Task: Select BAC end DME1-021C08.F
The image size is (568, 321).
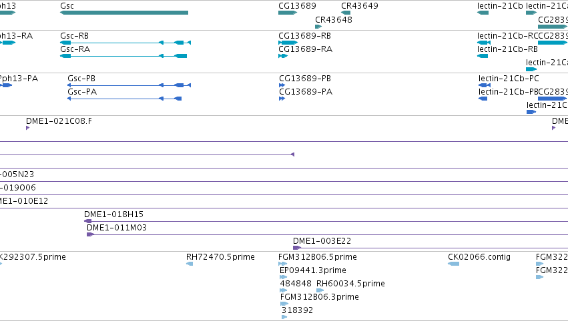Action: click(27, 128)
